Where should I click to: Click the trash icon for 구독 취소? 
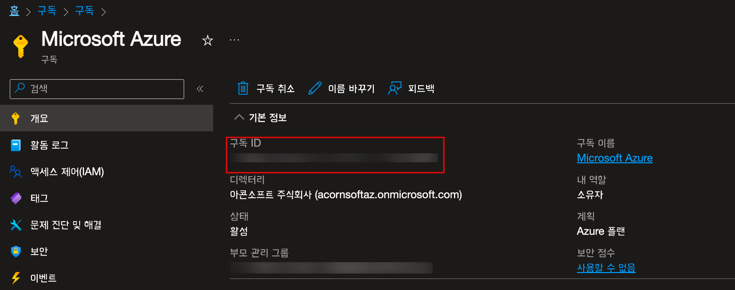[x=243, y=88]
